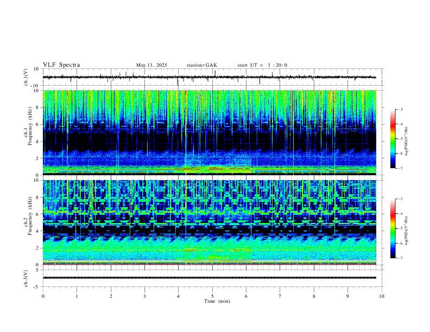Click time axis tick label '10'
The image size is (430, 332).
coord(382,296)
